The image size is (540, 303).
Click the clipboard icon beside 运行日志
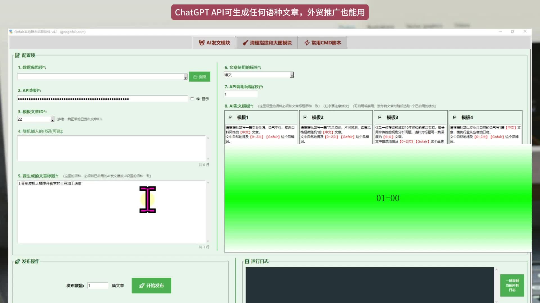pos(247,261)
